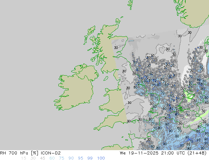209x161 pixels.
Task: Click legend value 75 in the scale
Action: pos(61,158)
